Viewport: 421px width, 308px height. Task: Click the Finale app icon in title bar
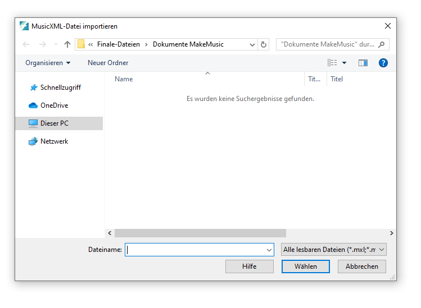(24, 26)
